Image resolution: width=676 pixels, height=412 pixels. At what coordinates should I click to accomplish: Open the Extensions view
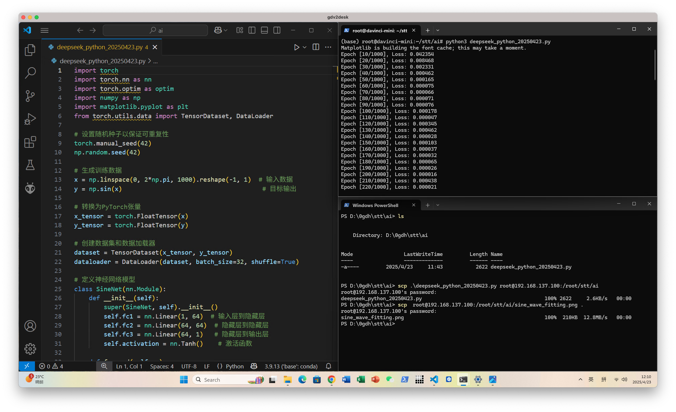(30, 142)
